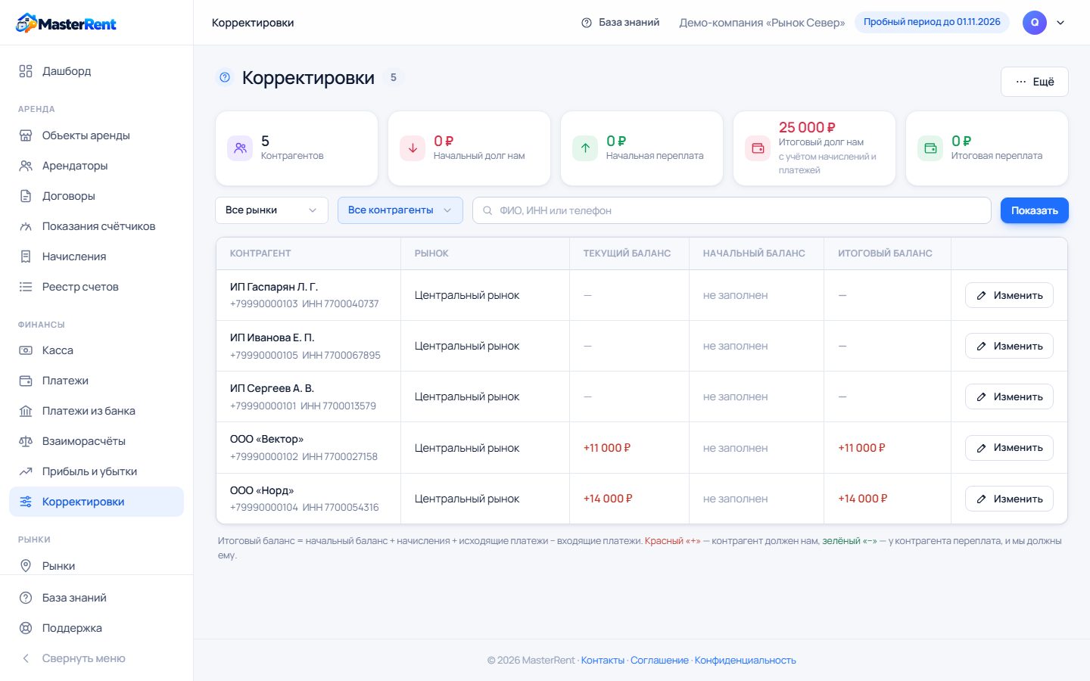Click the Рынки map pin icon
Viewport: 1090px width, 681px height.
[26, 566]
